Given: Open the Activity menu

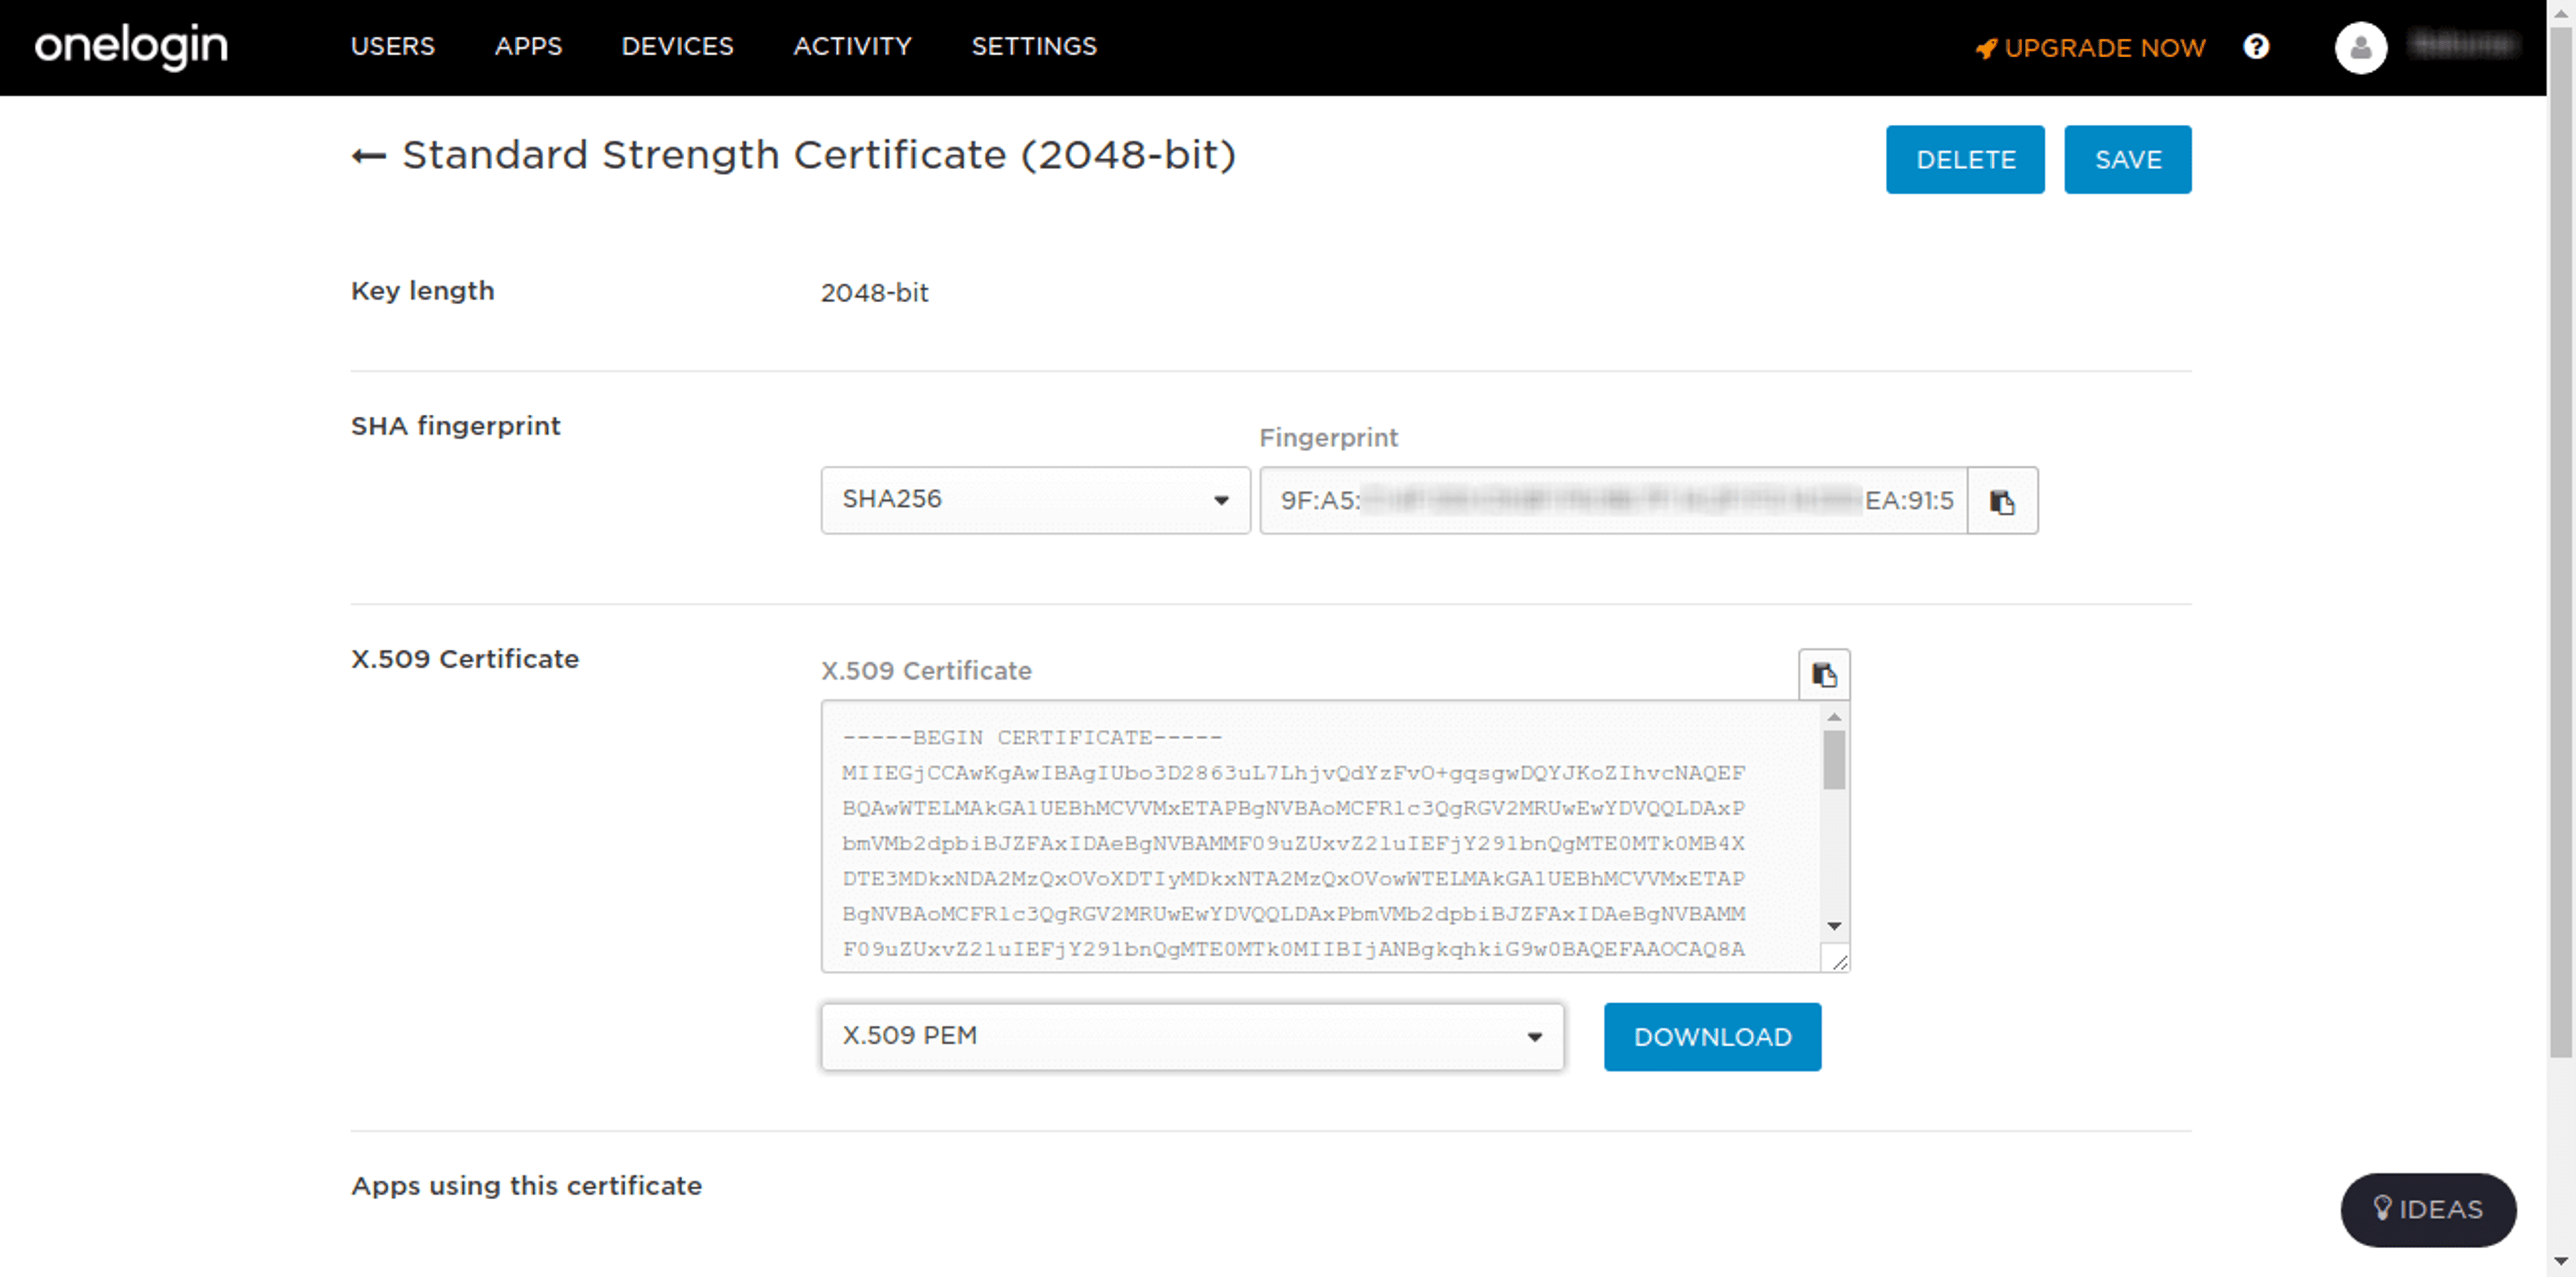Looking at the screenshot, I should 852,46.
